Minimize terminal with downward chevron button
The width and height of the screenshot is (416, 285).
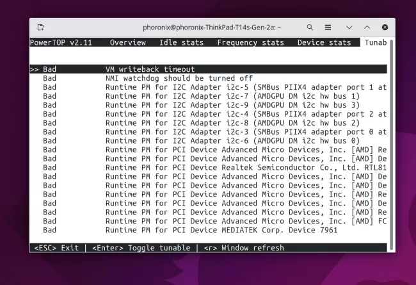coord(349,28)
